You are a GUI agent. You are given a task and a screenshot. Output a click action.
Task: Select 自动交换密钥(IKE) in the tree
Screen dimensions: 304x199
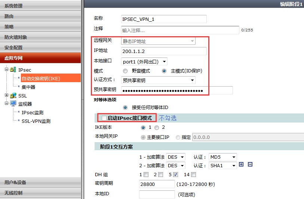(x=41, y=78)
